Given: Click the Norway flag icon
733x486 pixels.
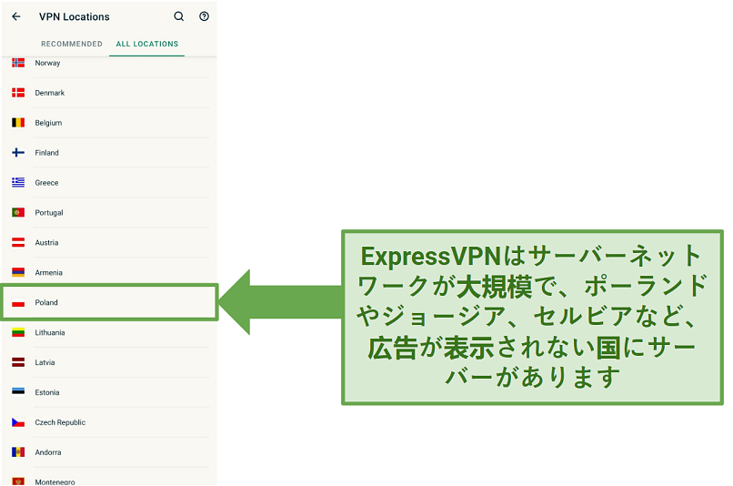Looking at the screenshot, I should tap(18, 63).
